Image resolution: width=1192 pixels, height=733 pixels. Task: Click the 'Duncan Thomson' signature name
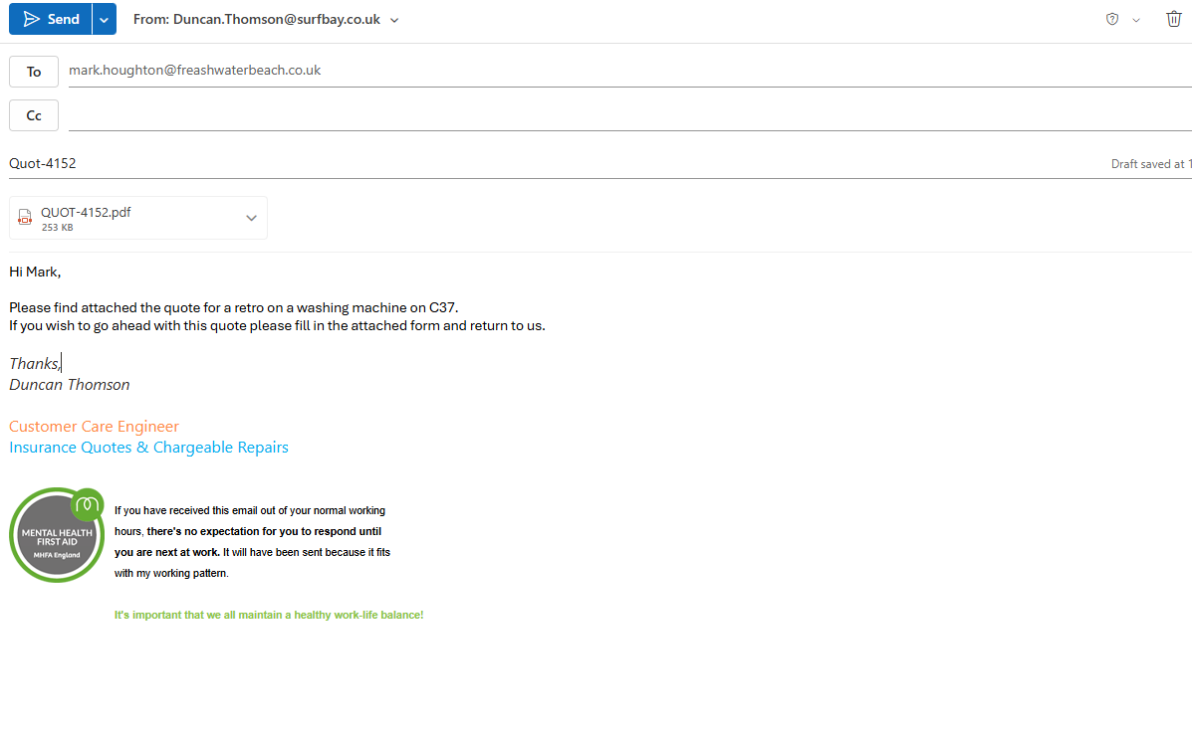pyautogui.click(x=69, y=385)
